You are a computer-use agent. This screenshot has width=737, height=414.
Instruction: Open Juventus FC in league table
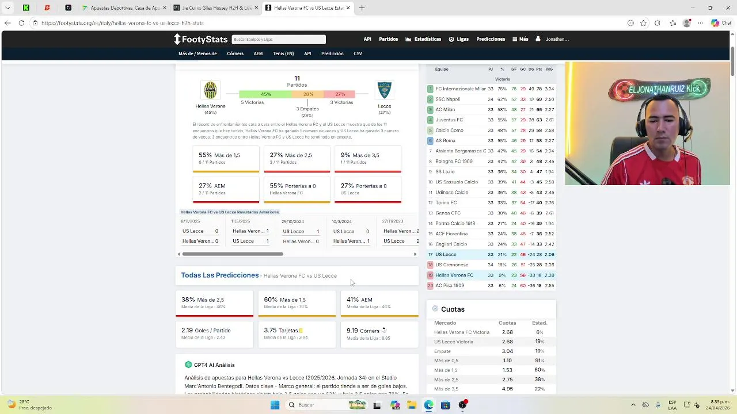pos(449,120)
